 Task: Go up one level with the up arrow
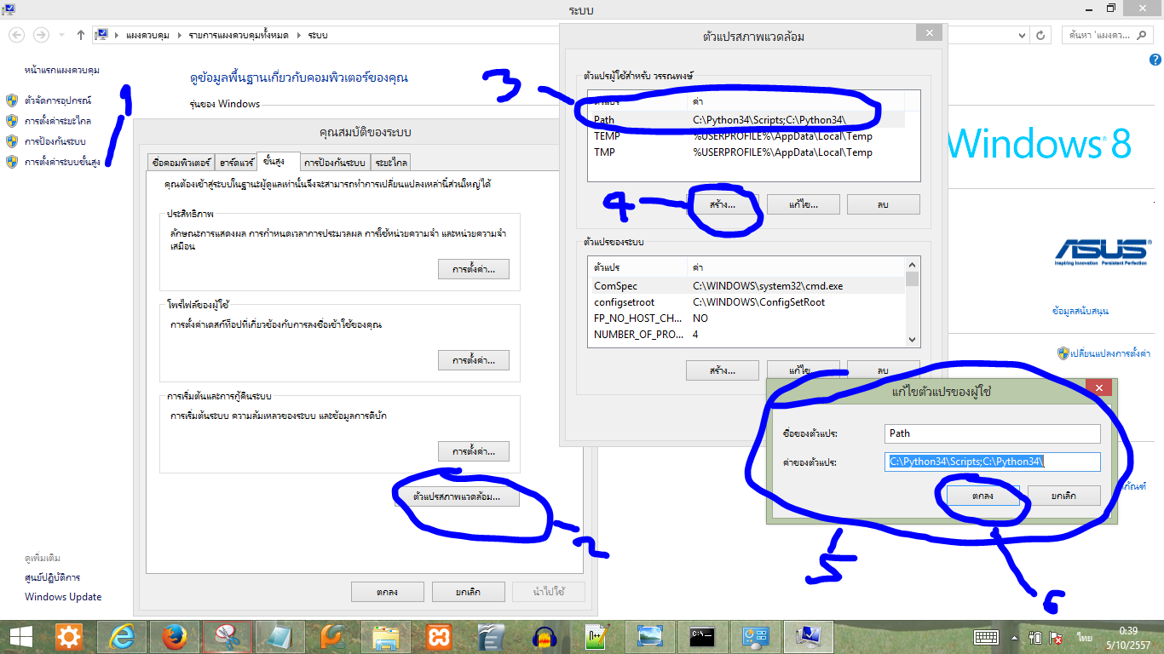coord(81,35)
